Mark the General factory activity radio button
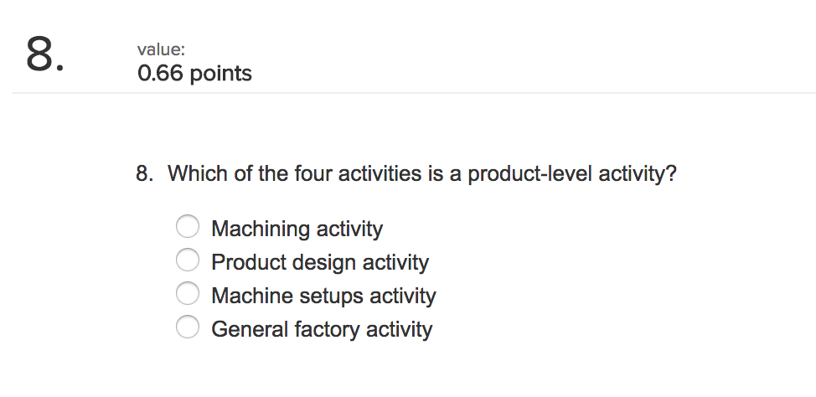 tap(188, 327)
